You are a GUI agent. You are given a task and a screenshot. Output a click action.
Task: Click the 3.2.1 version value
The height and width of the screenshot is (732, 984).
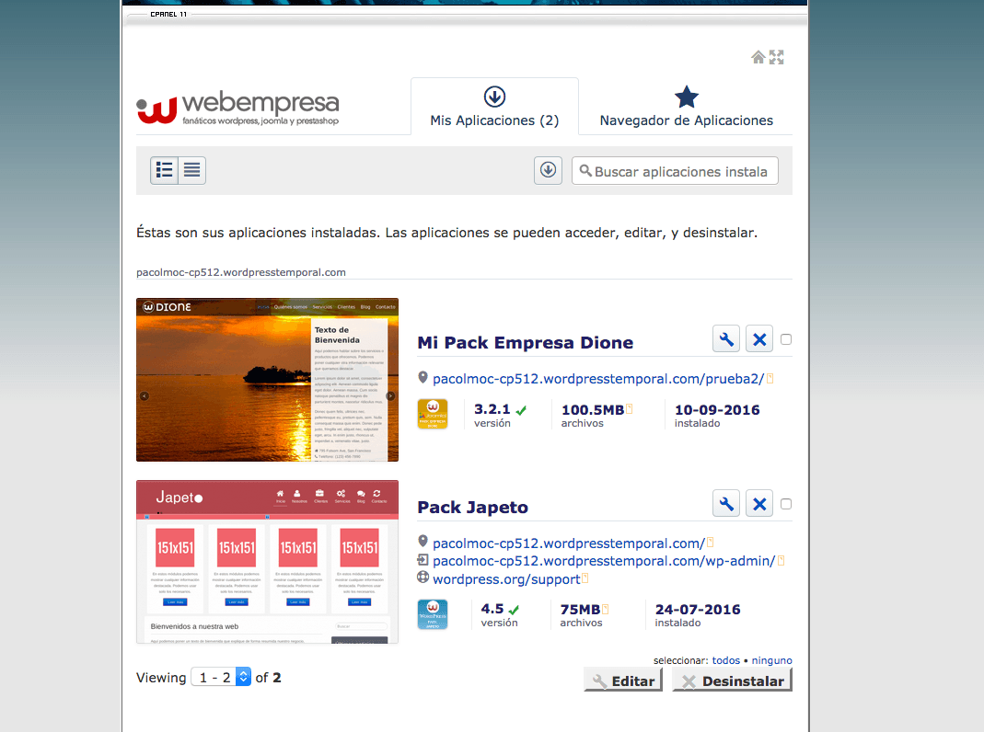492,409
